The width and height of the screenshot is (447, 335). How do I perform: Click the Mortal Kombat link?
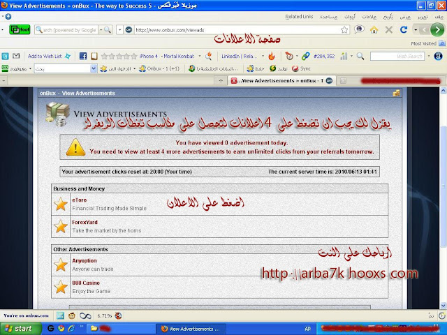click(x=177, y=56)
